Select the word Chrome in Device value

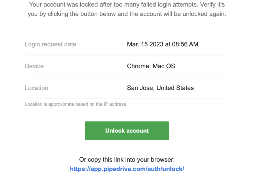click(x=138, y=66)
